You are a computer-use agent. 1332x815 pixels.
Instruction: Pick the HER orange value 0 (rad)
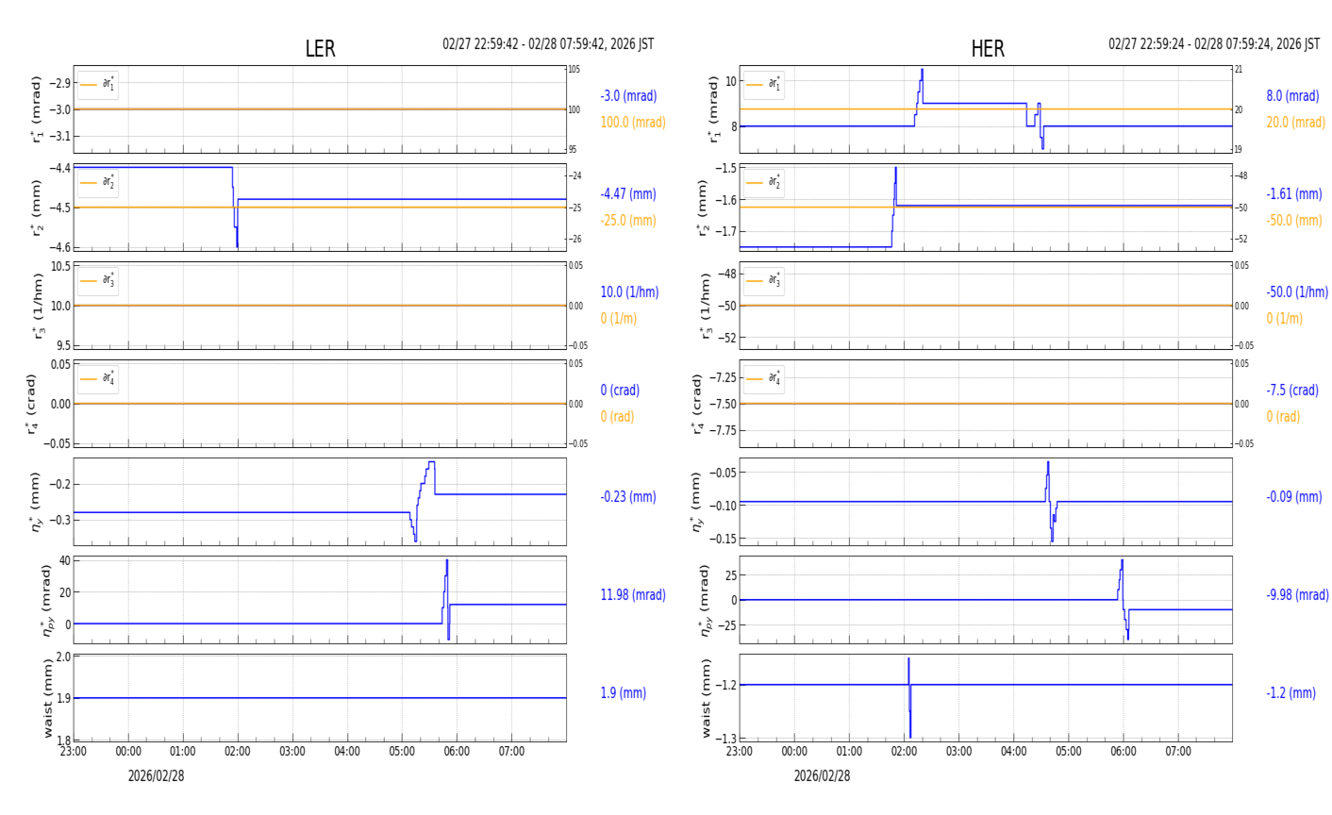[x=1283, y=417]
